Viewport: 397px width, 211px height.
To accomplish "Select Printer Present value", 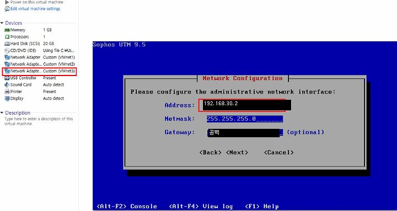I will pyautogui.click(x=50, y=91).
